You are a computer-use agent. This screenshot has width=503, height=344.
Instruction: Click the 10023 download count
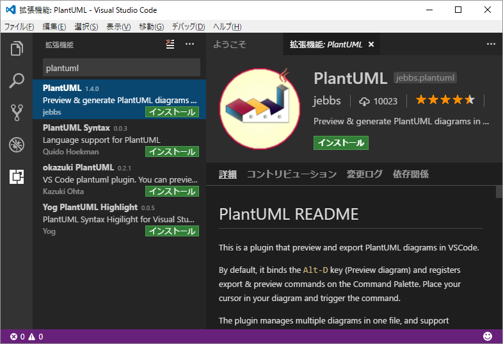point(385,101)
